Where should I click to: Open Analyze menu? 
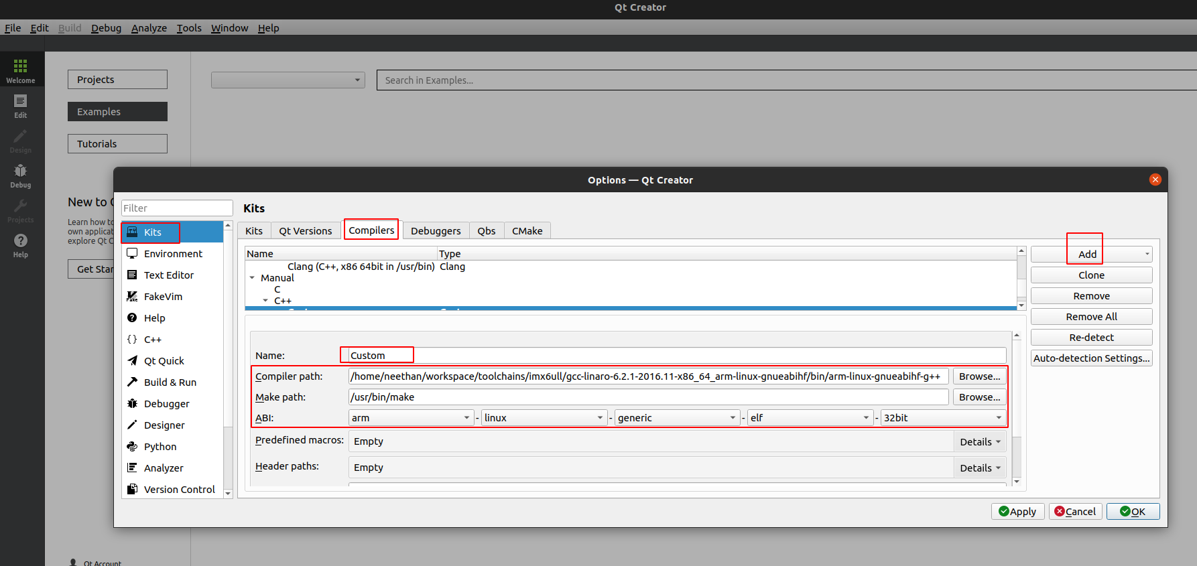[149, 27]
